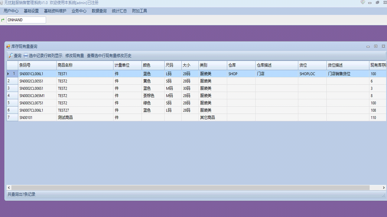Click the magnifying glass search icon in toolbar
Viewport: 387px width, 217px height.
pos(10,55)
